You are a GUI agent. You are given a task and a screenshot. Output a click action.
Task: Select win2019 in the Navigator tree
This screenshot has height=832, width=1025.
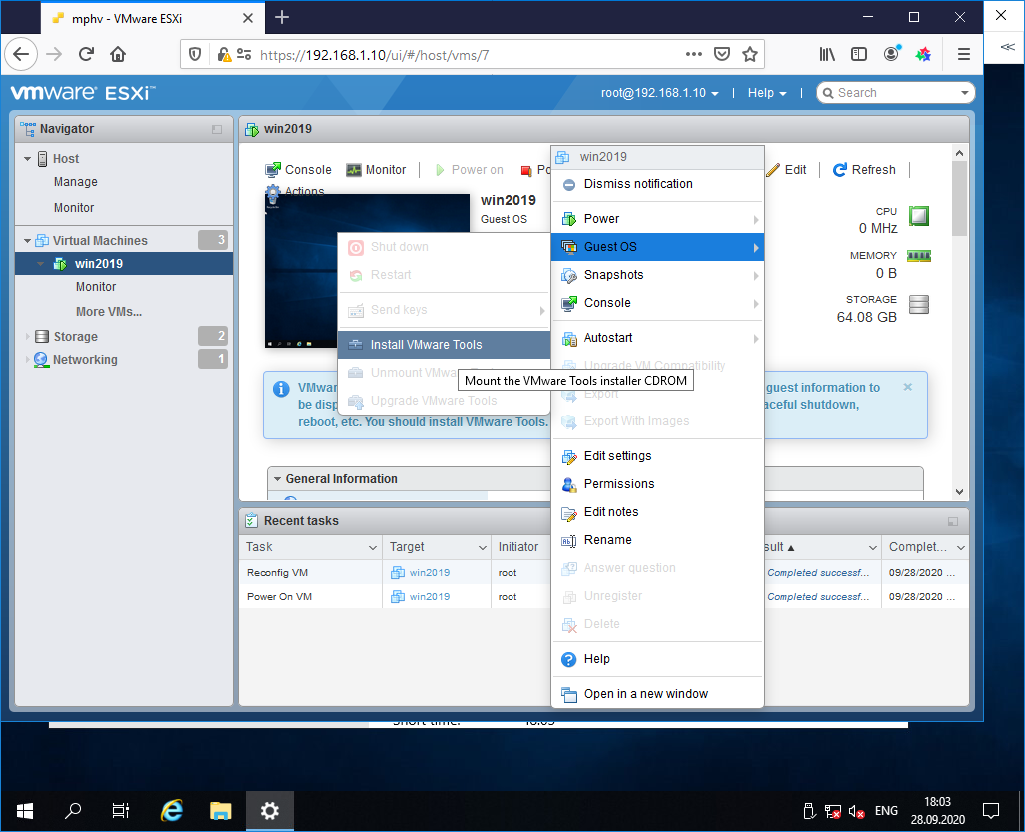124,264
